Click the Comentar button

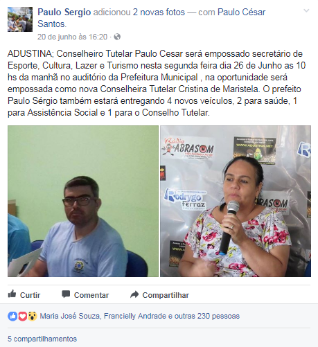[85, 295]
